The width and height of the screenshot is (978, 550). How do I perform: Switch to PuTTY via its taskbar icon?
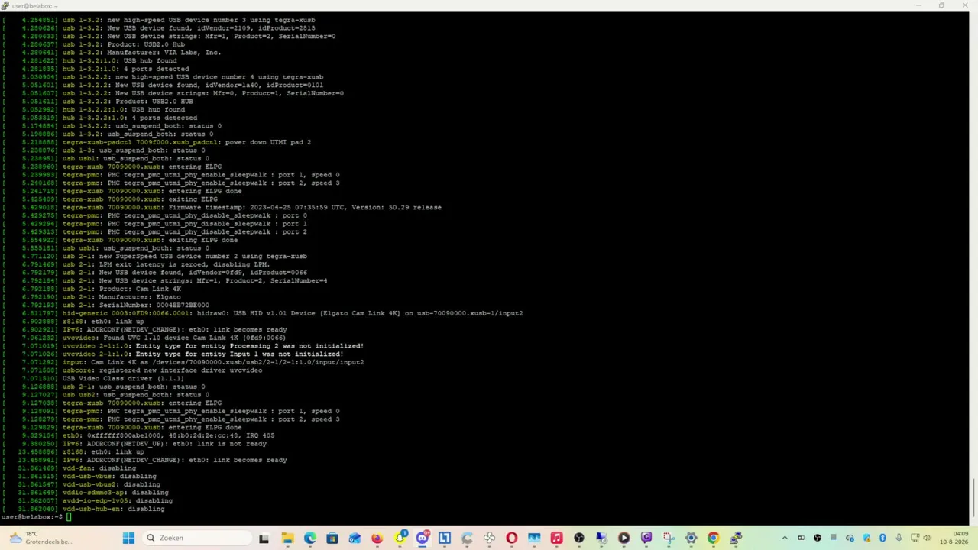click(x=736, y=538)
